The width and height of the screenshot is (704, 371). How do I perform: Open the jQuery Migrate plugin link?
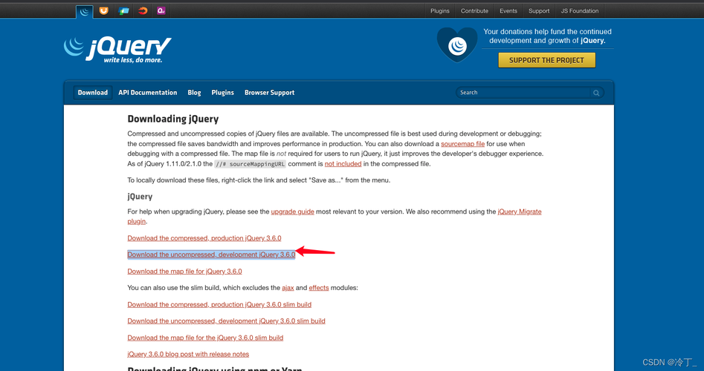point(520,211)
